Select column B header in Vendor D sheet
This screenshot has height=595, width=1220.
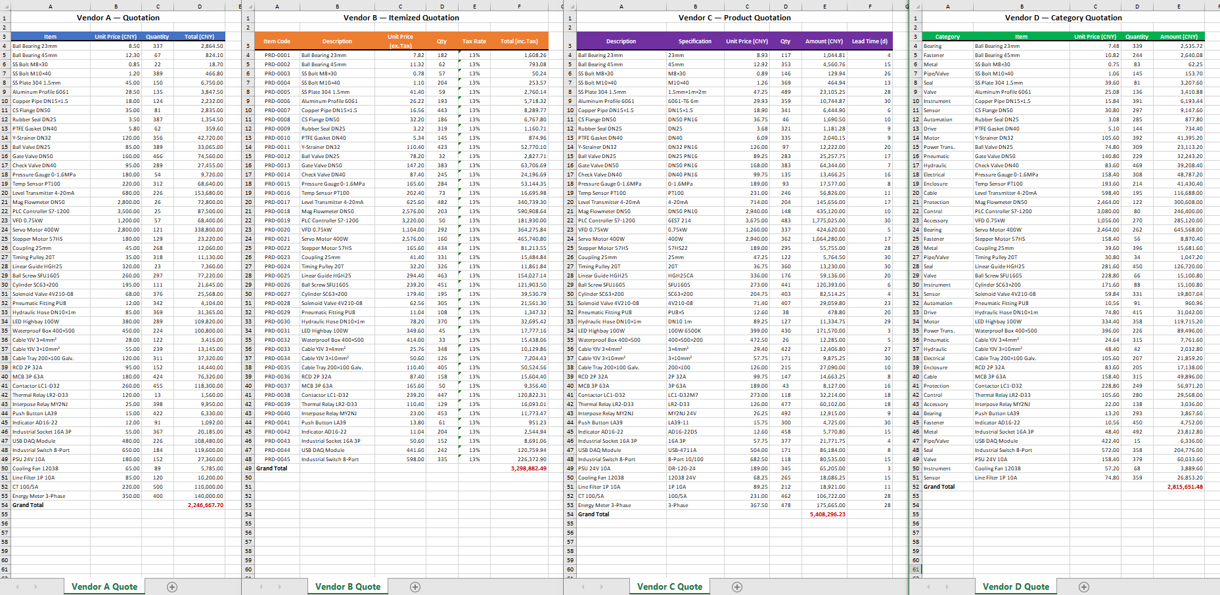pos(1022,7)
